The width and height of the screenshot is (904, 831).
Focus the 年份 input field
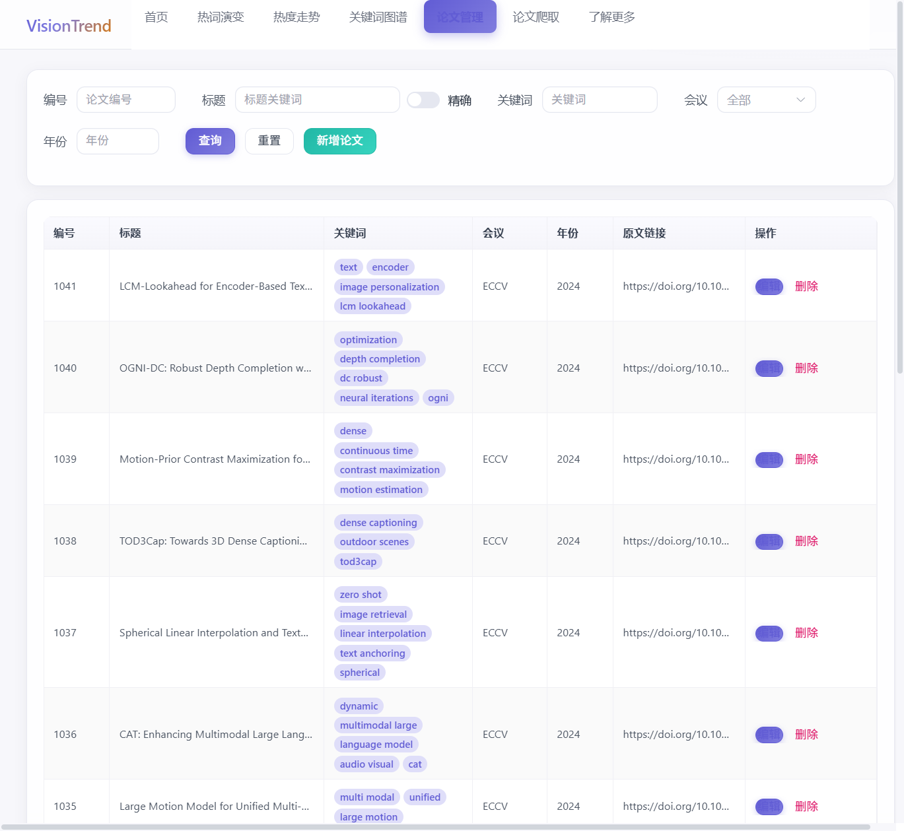118,141
